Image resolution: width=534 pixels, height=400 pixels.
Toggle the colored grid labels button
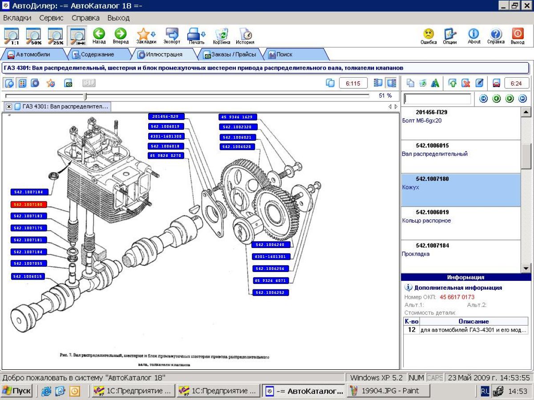[22, 83]
